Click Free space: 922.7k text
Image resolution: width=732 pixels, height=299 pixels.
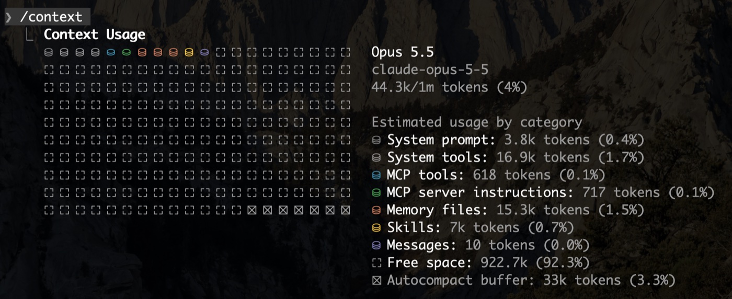pyautogui.click(x=488, y=263)
